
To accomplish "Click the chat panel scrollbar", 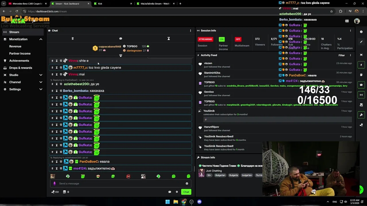I will 195,169.
